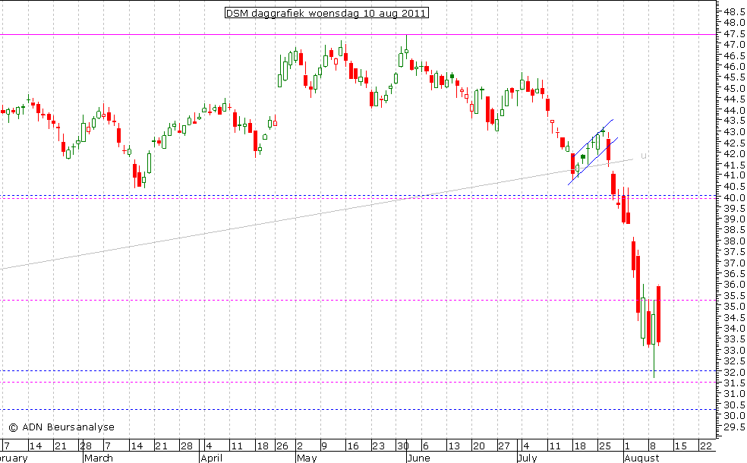Click the 47.0 price axis value
Viewport: 747px width, 463px height.
(x=735, y=45)
